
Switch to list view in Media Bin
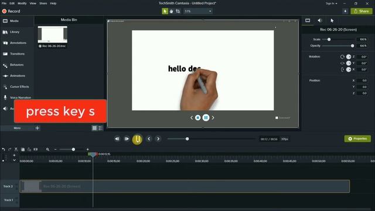tap(101, 128)
